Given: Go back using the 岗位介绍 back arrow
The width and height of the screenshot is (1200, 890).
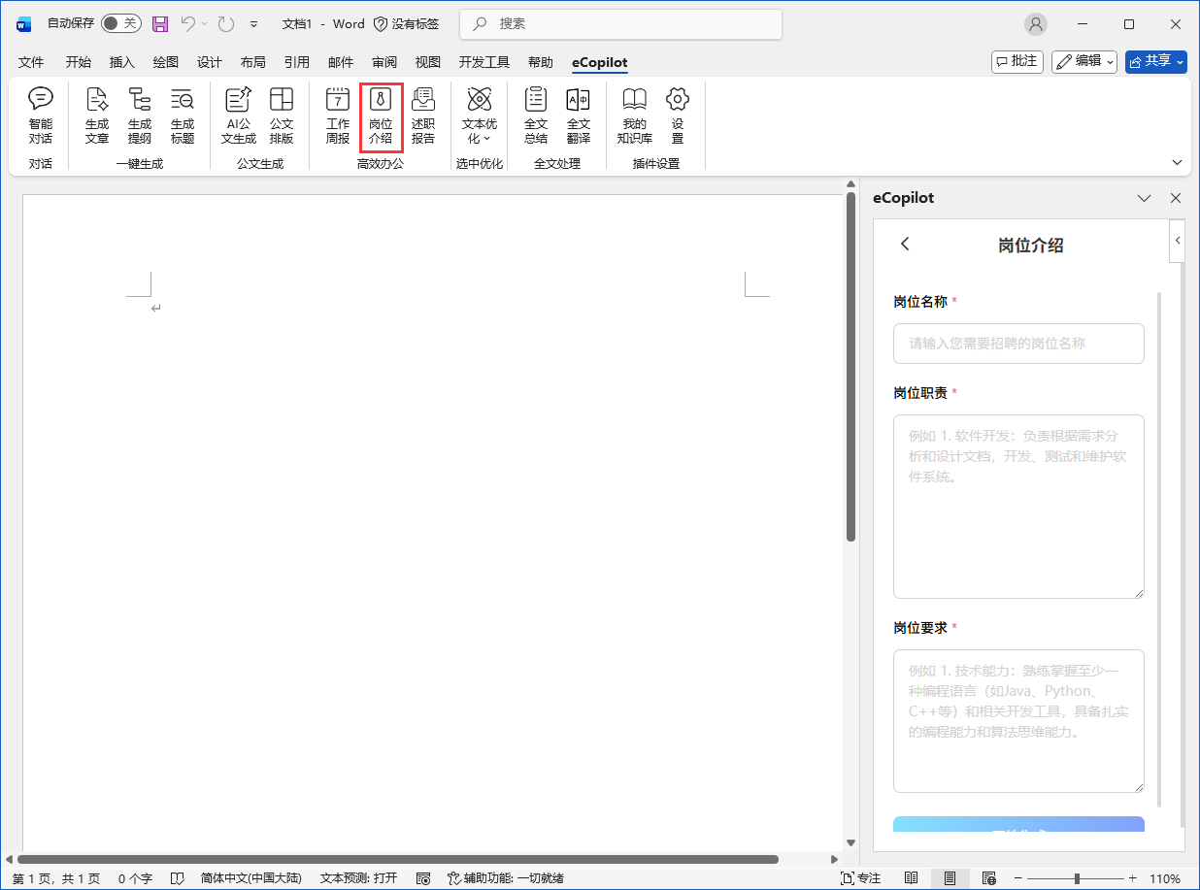Looking at the screenshot, I should coord(905,245).
